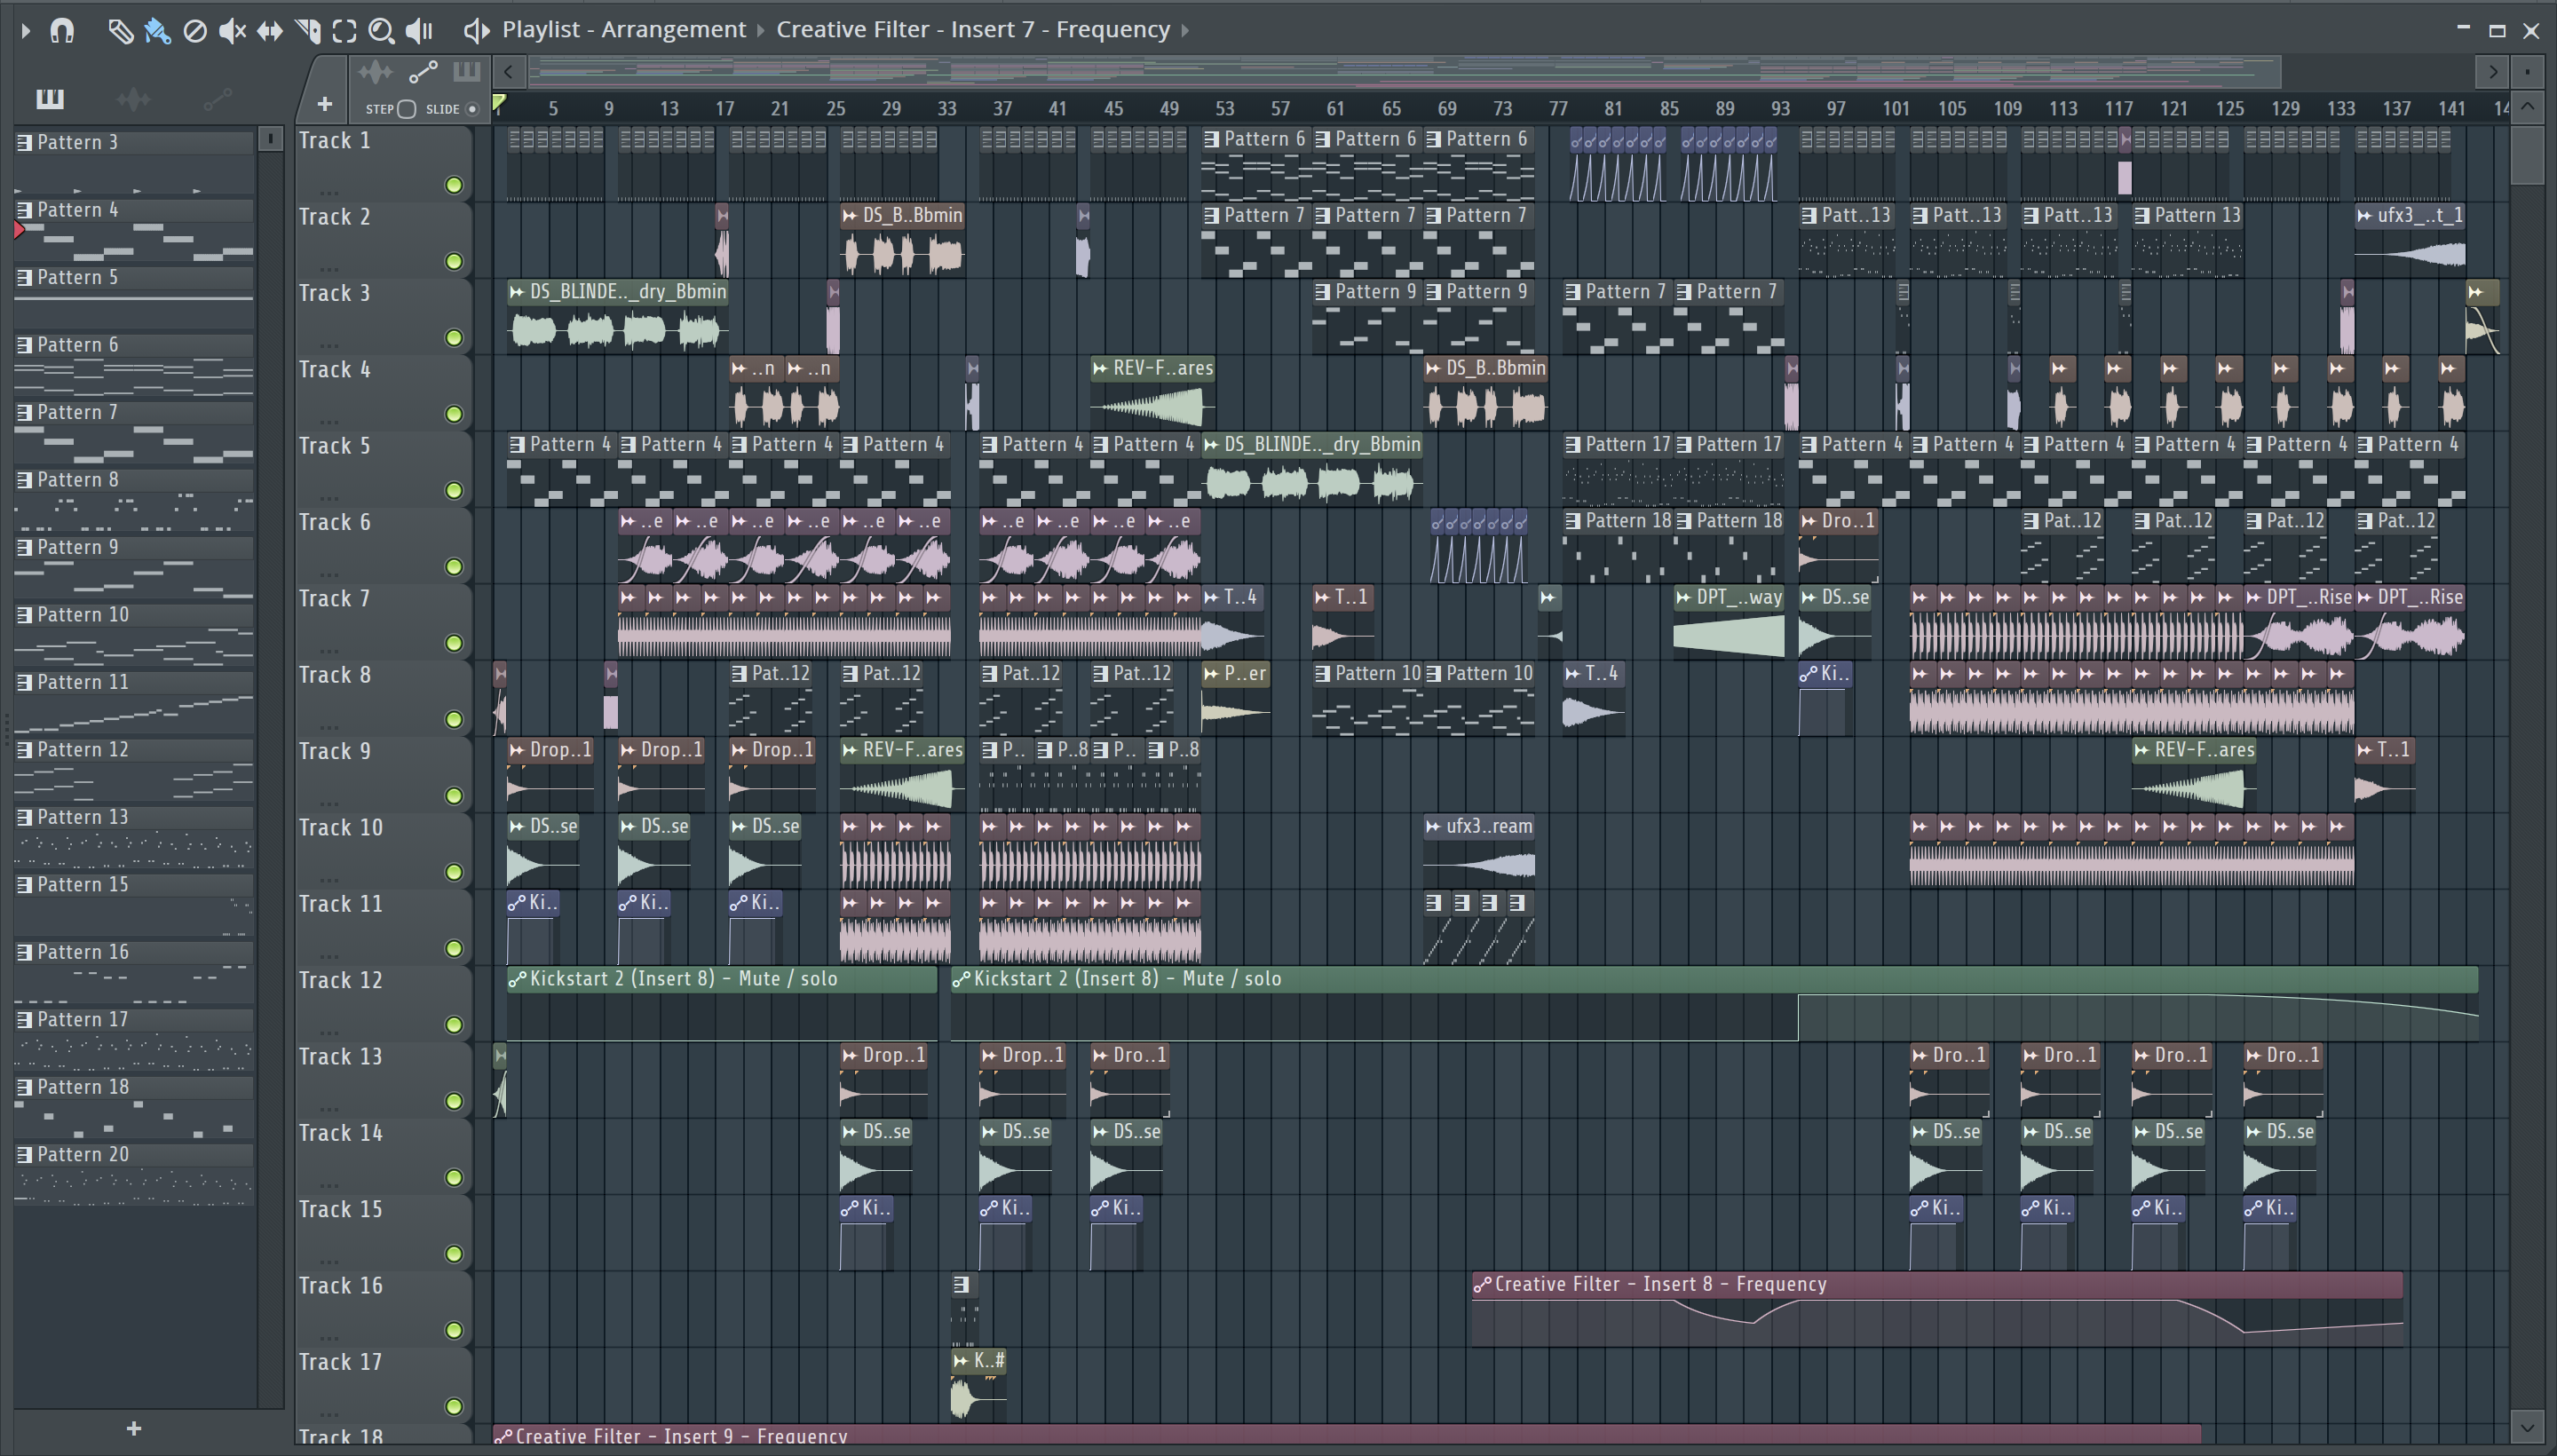The image size is (2557, 1456).
Task: Switch picker to the patterns tab
Action: (50, 99)
